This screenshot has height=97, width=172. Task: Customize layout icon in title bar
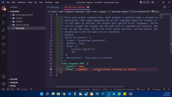tap(153, 2)
